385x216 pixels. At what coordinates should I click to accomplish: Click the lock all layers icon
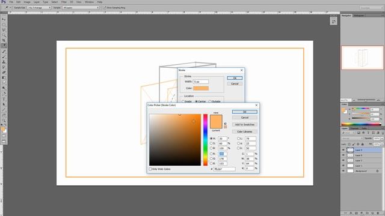(362, 144)
